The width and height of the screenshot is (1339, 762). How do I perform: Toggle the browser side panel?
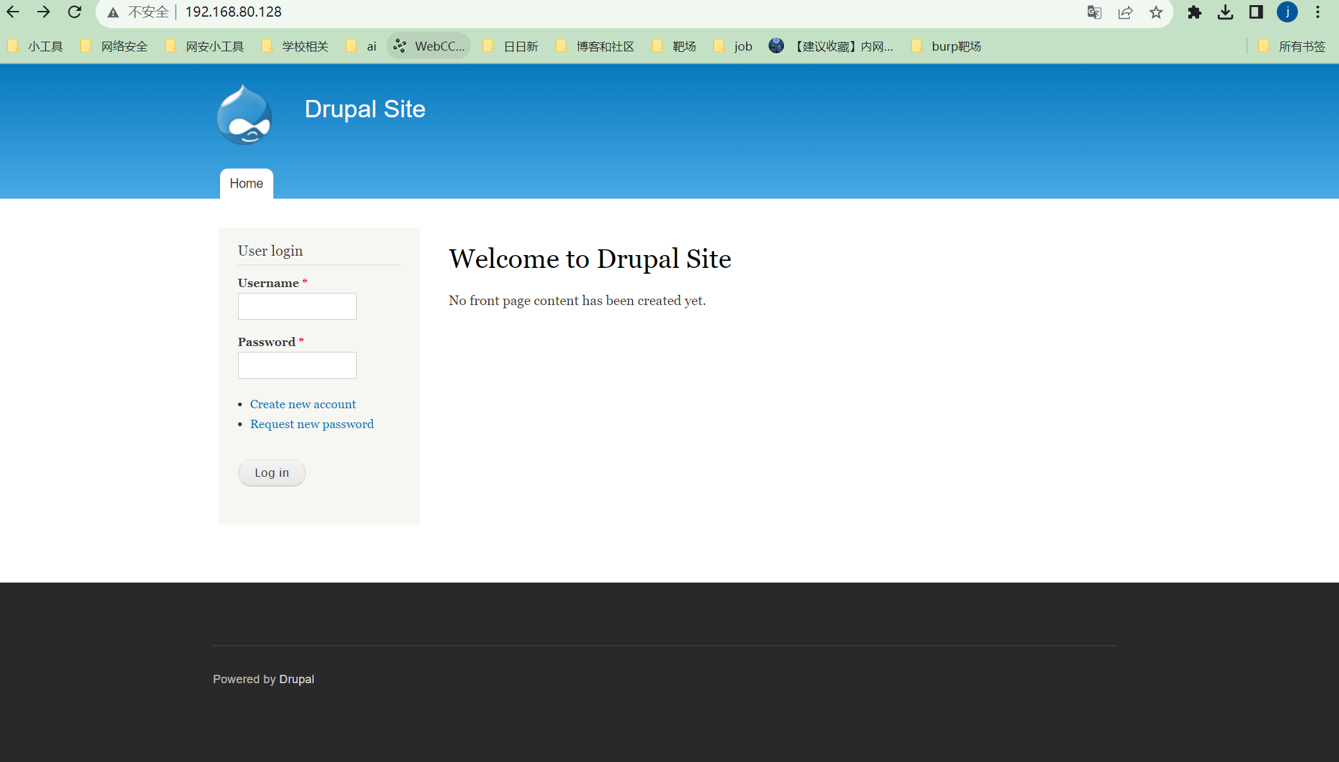pos(1256,12)
